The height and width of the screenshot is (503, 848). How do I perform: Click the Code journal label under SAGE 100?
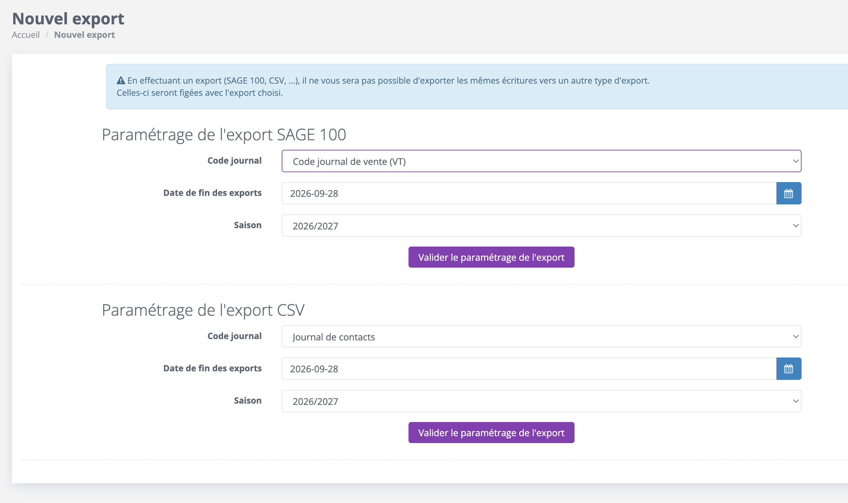coord(234,161)
